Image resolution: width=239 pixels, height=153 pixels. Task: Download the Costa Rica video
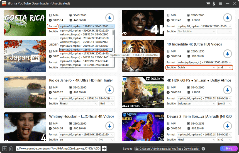(110, 18)
